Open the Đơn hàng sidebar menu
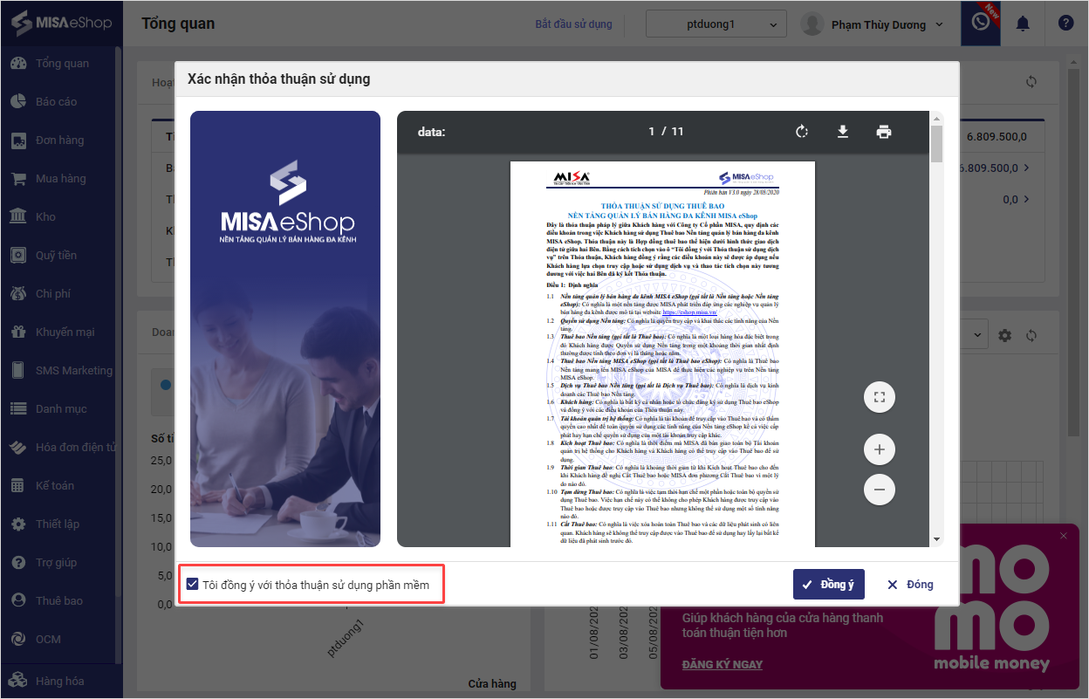The image size is (1089, 699). [58, 140]
